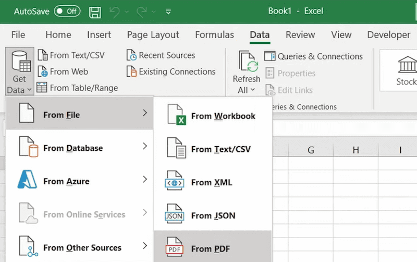
Task: Open the Undo history dropdown arrow
Action: pyautogui.click(x=127, y=11)
